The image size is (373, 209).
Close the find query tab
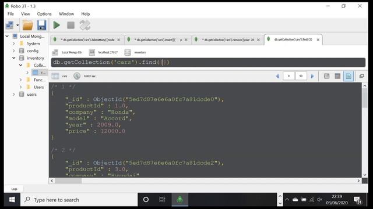(318, 40)
